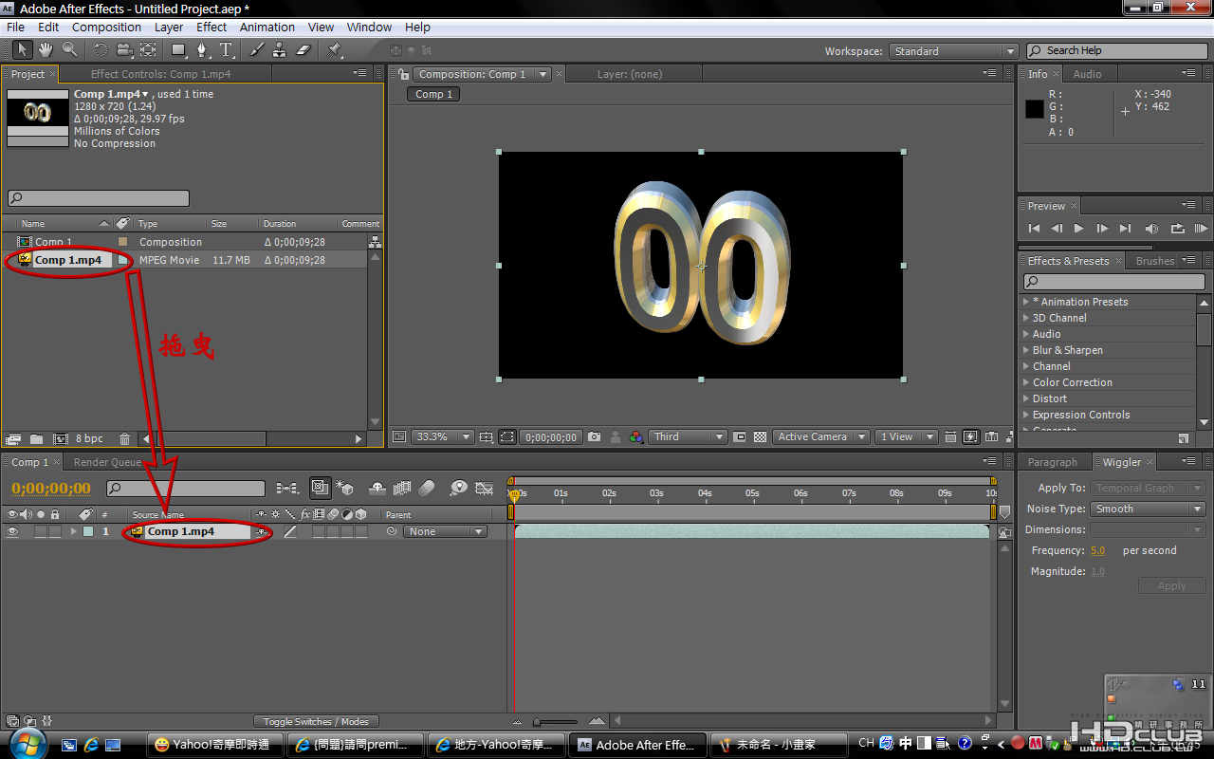
Task: Click the timeline zoom slider
Action: pyautogui.click(x=538, y=722)
